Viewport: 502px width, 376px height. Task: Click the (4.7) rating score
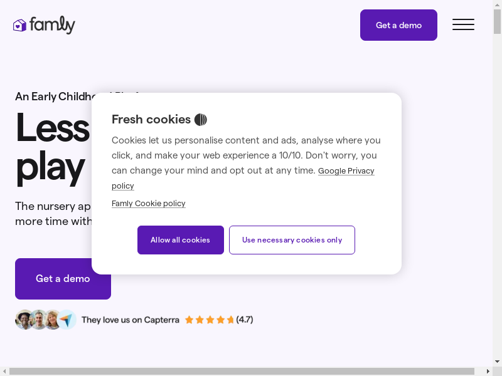[x=245, y=320]
